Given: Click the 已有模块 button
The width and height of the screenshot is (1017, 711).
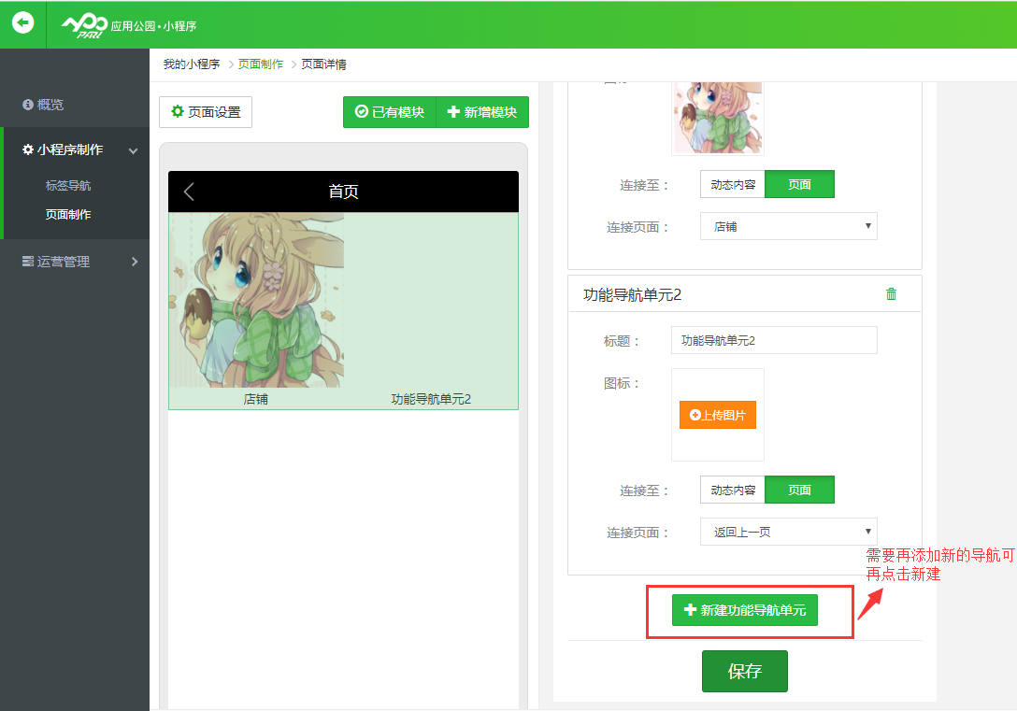Looking at the screenshot, I should click(390, 112).
